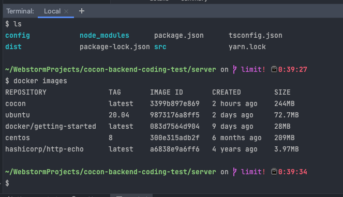343x197 pixels.
Task: Click the TAG column header
Action: tap(115, 92)
